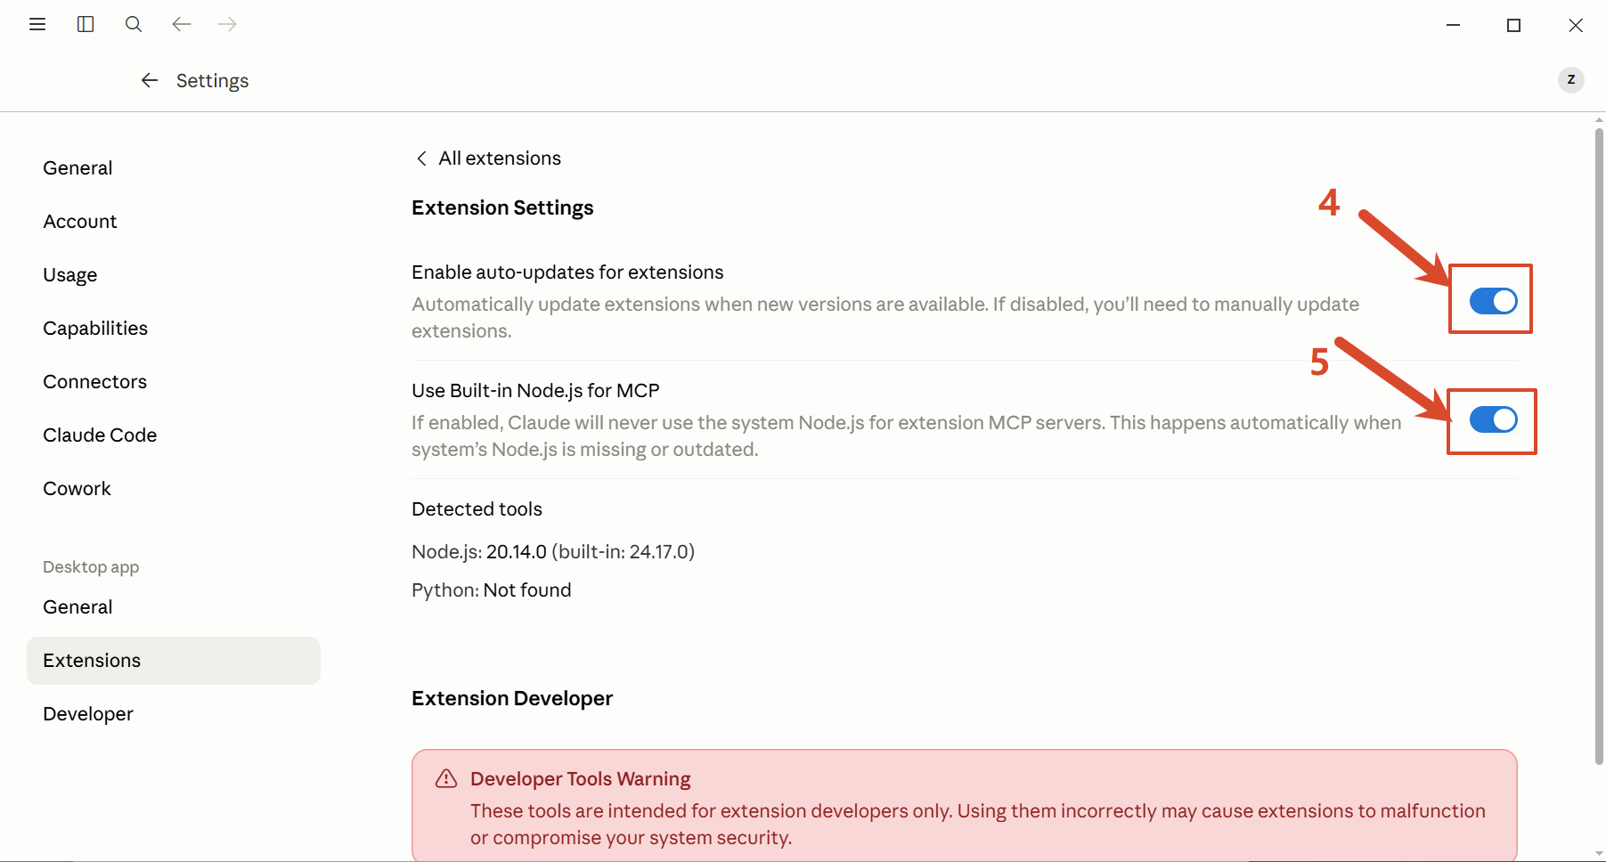
Task: Click the vertical scrollbar thumb
Action: 1599,446
